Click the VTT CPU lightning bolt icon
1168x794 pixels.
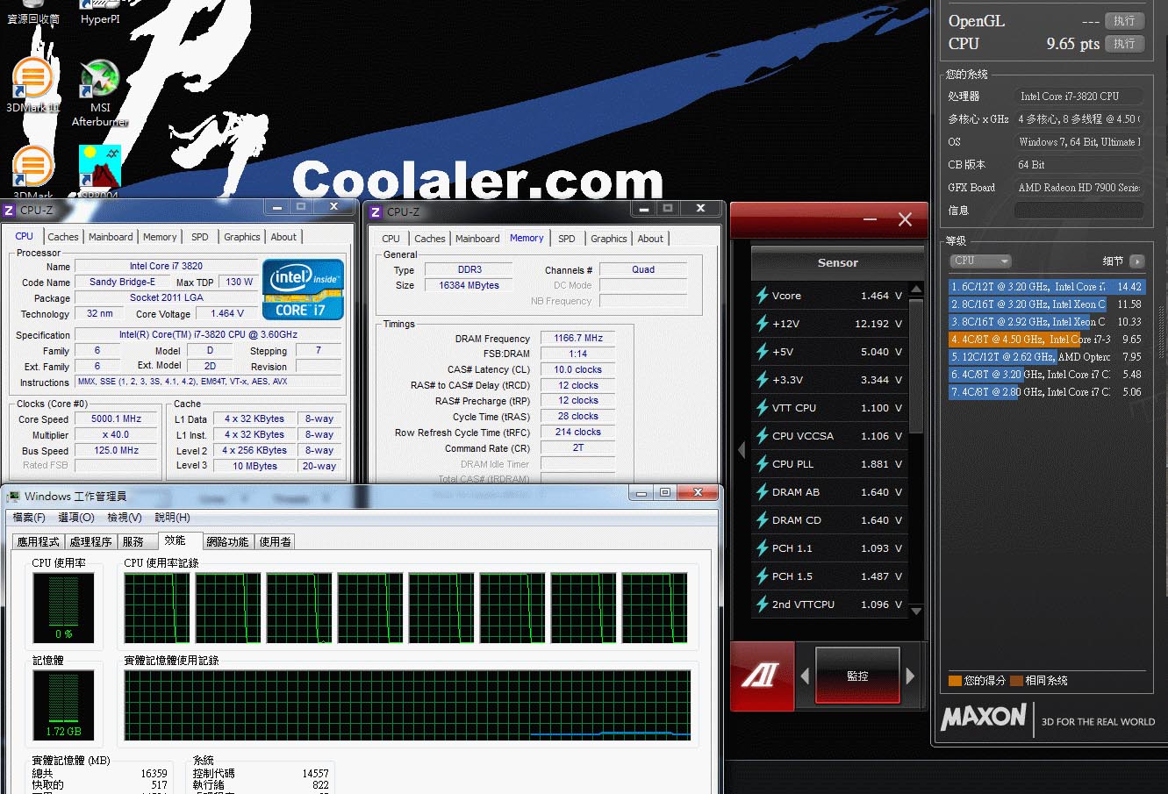coord(763,408)
